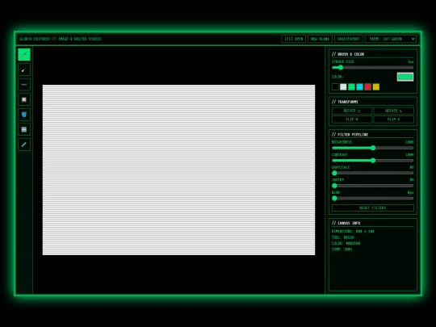
Task: Click the New Blank button
Action: (320, 39)
